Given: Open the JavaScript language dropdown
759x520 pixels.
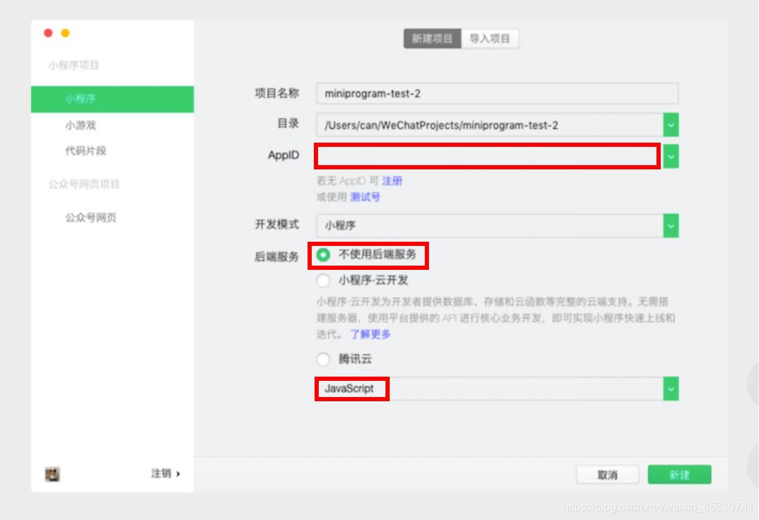Looking at the screenshot, I should [x=670, y=388].
